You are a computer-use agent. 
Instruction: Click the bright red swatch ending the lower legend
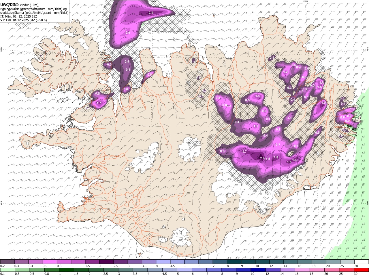[x=362, y=270]
